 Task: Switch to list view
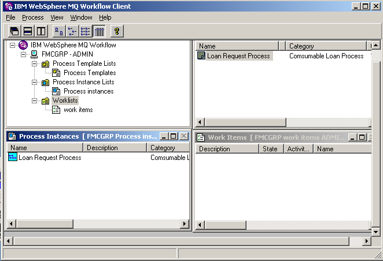tap(86, 31)
